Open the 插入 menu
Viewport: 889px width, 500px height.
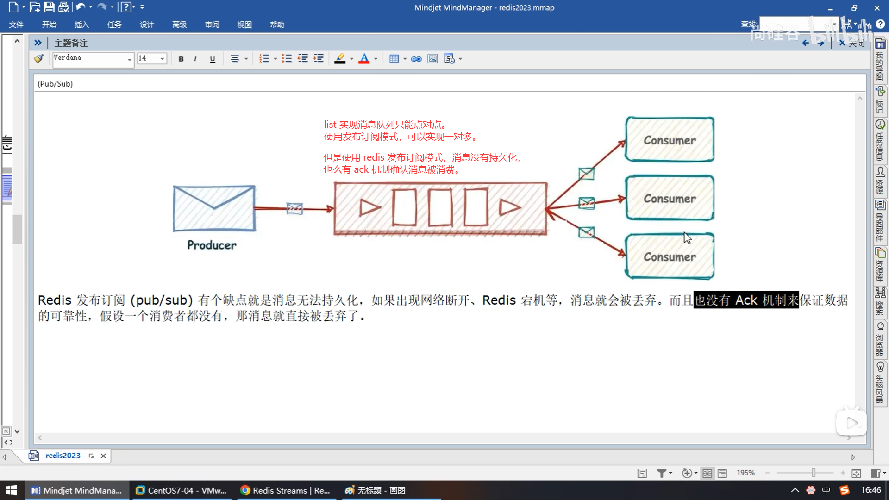tap(81, 25)
